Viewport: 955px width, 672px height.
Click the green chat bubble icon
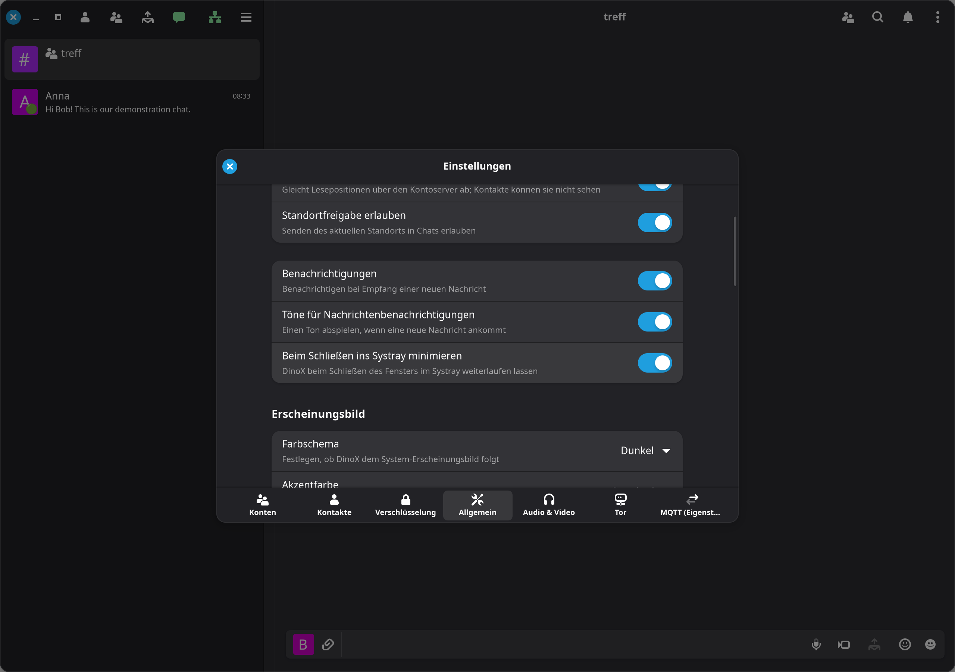point(179,17)
